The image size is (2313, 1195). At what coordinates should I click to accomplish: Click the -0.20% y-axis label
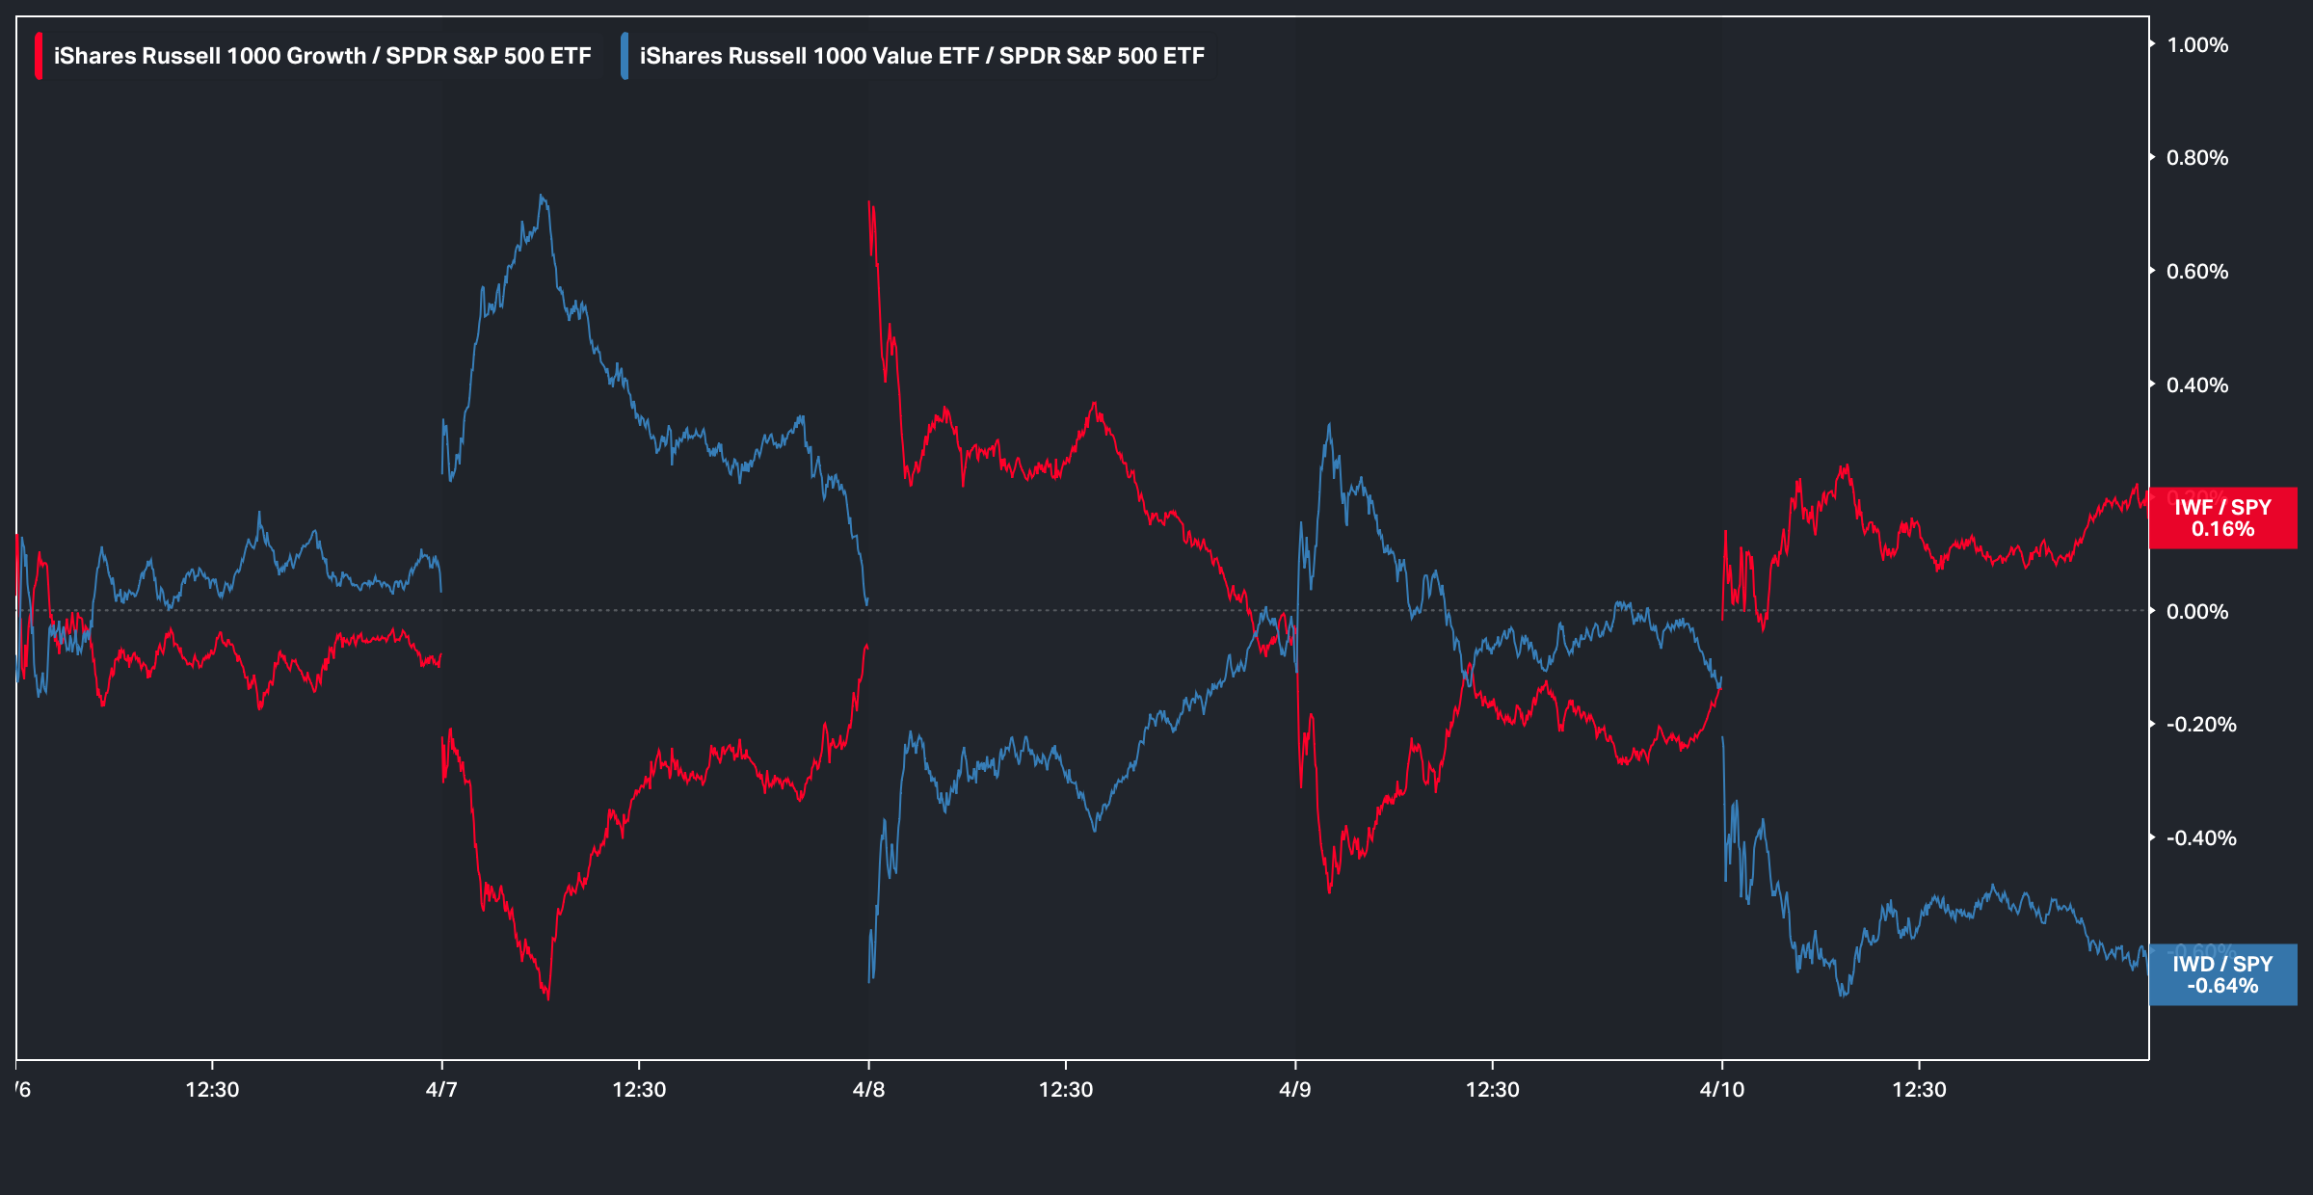point(2201,725)
